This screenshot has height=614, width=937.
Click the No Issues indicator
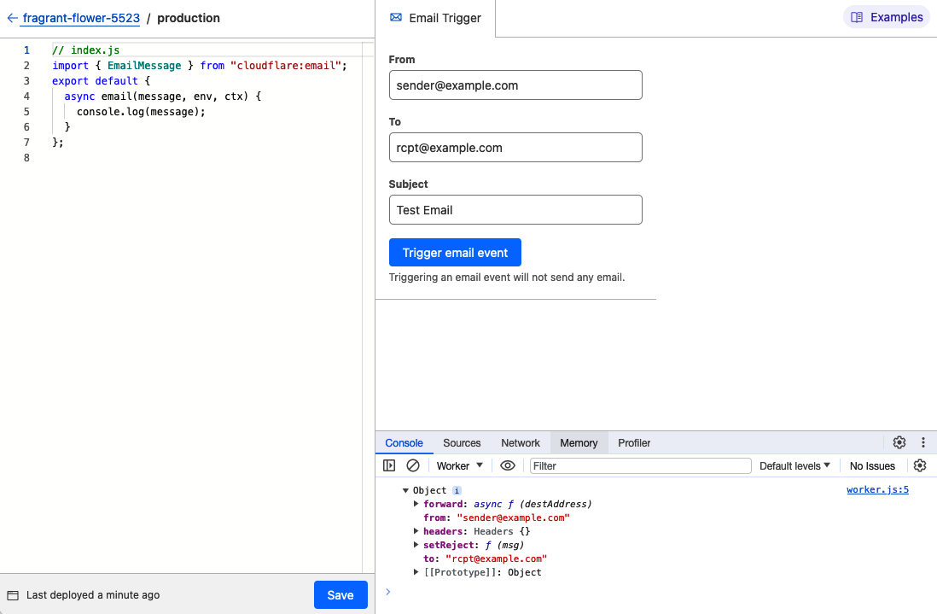click(x=872, y=465)
